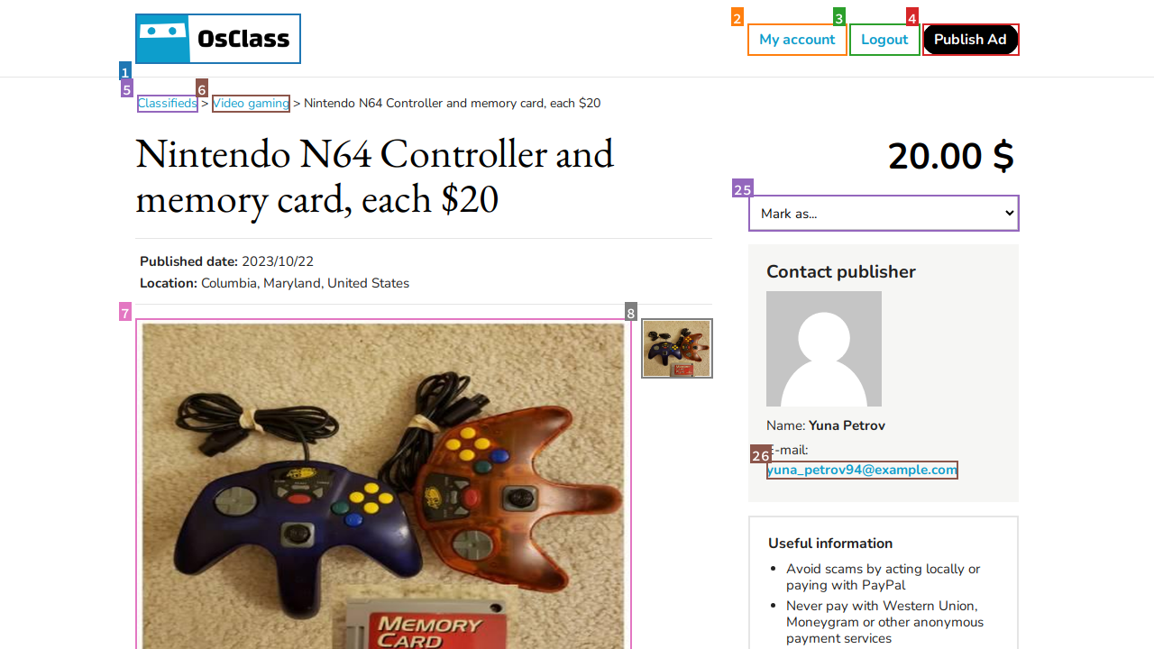Viewport: 1154px width, 649px height.
Task: Click the OsClass logo
Action: click(218, 39)
